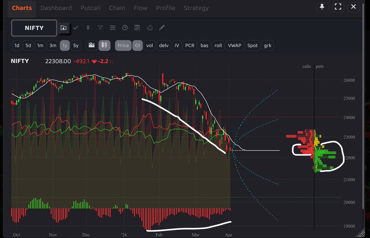Switch to the Dashboard tab

56,8
